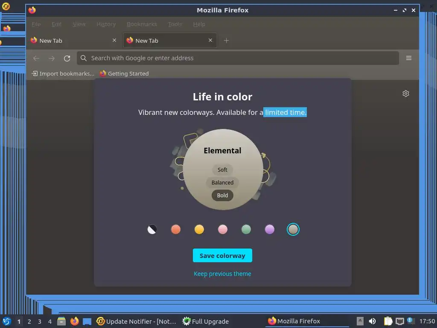Choose the orange-red colorway swatch

pyautogui.click(x=175, y=229)
